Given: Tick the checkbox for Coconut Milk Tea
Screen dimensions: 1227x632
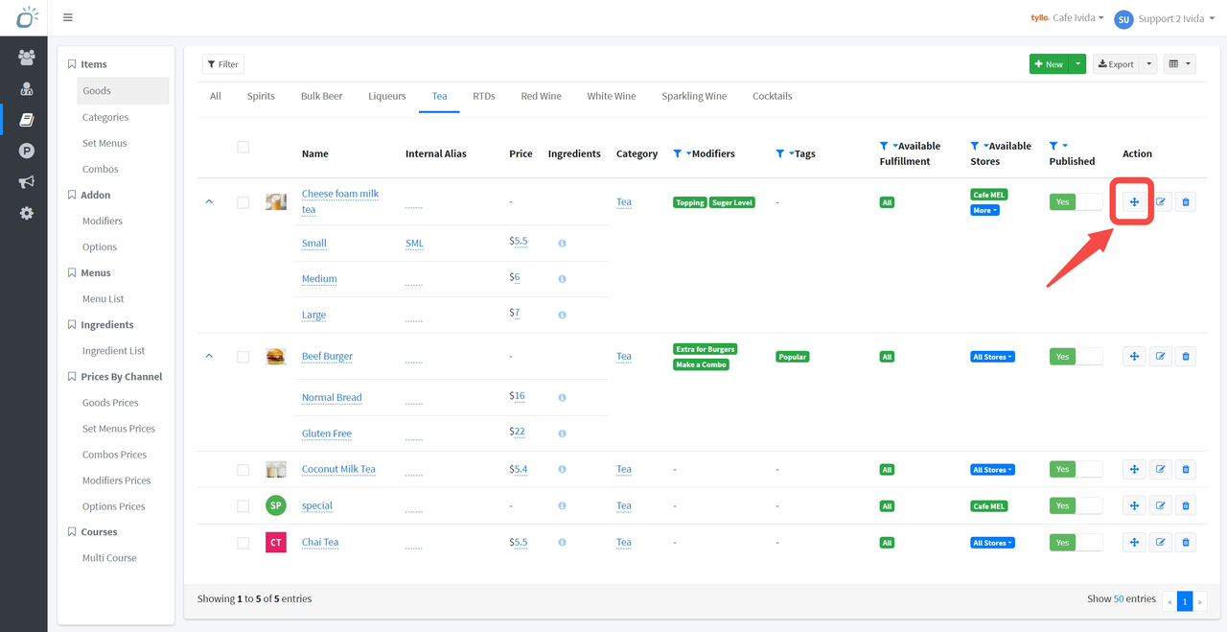Looking at the screenshot, I should pos(243,470).
